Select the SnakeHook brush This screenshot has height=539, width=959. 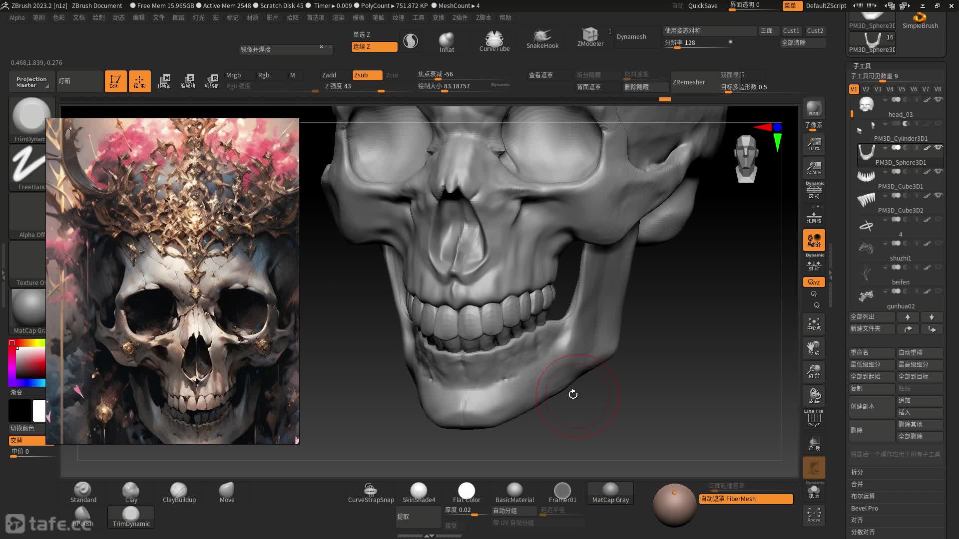click(x=542, y=39)
